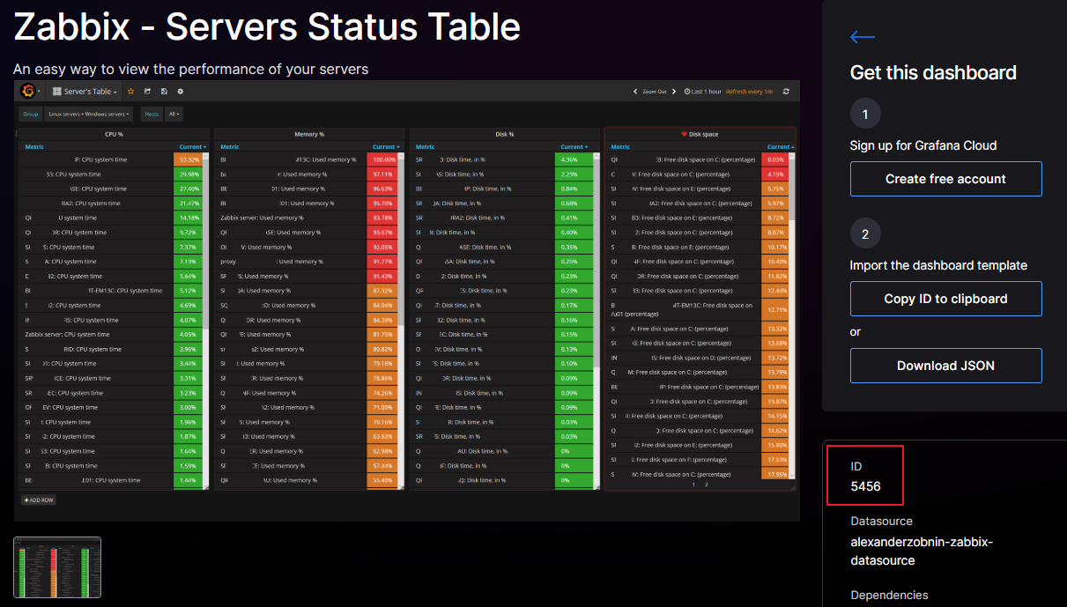Click dashboard ID value 5456

865,486
